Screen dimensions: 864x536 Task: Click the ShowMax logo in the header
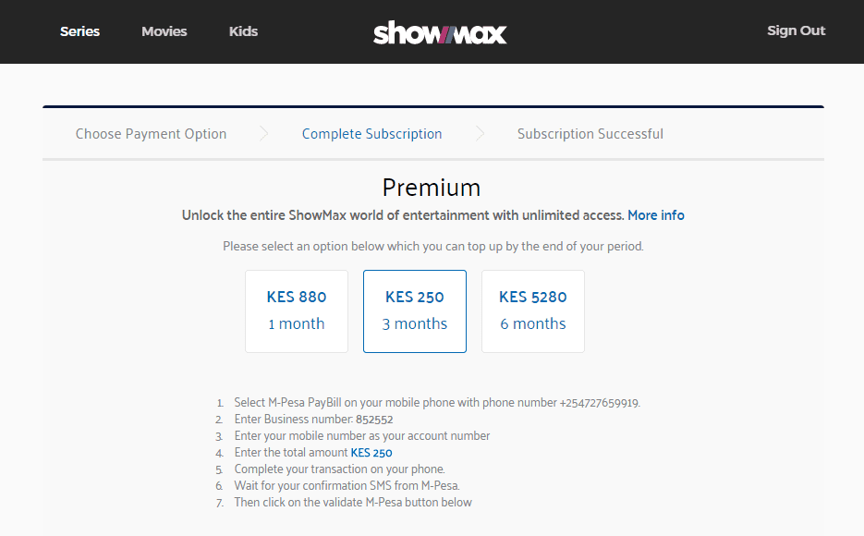tap(440, 32)
